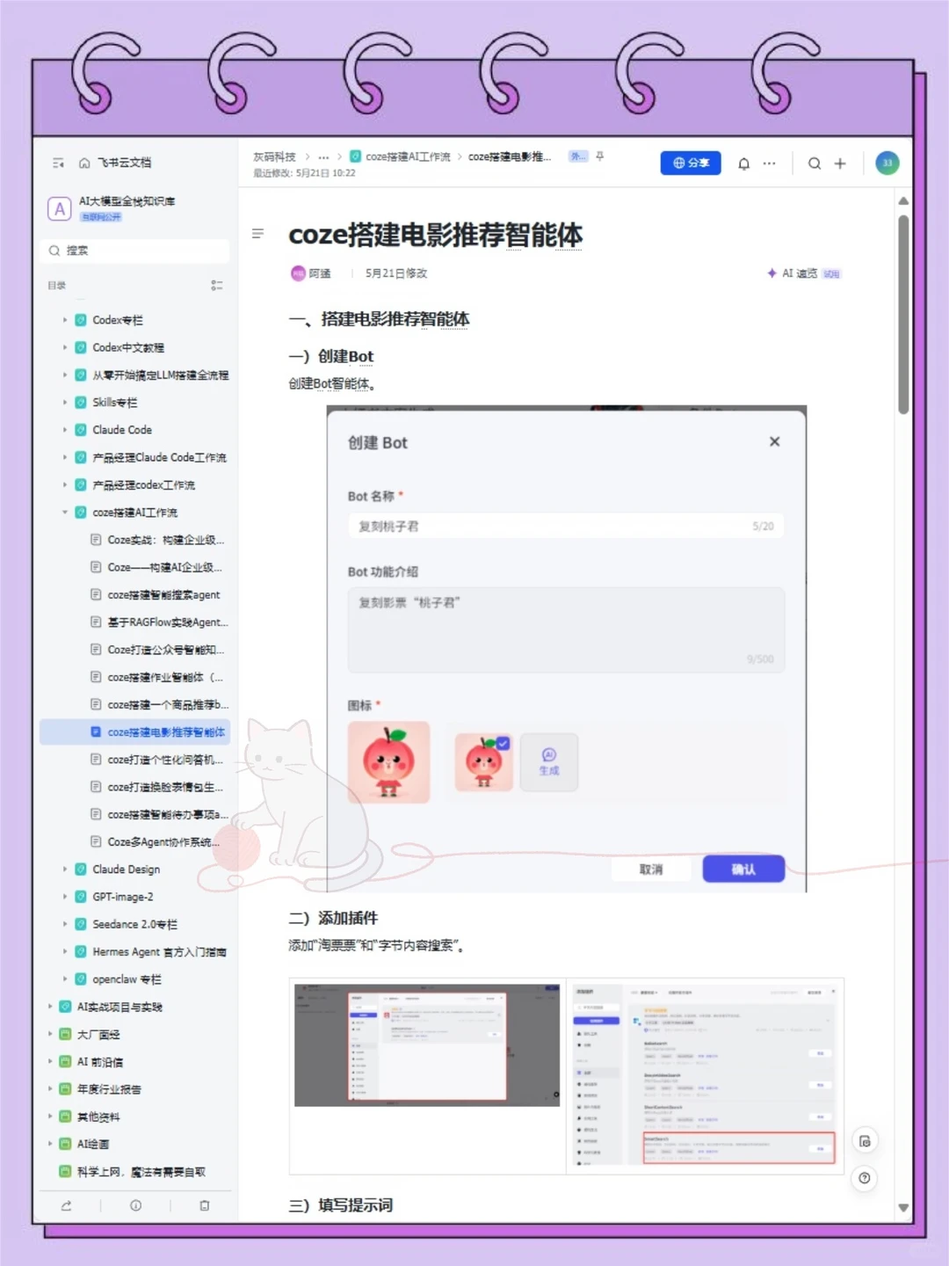Click the 灰码科技 breadcrumb

pyautogui.click(x=274, y=156)
